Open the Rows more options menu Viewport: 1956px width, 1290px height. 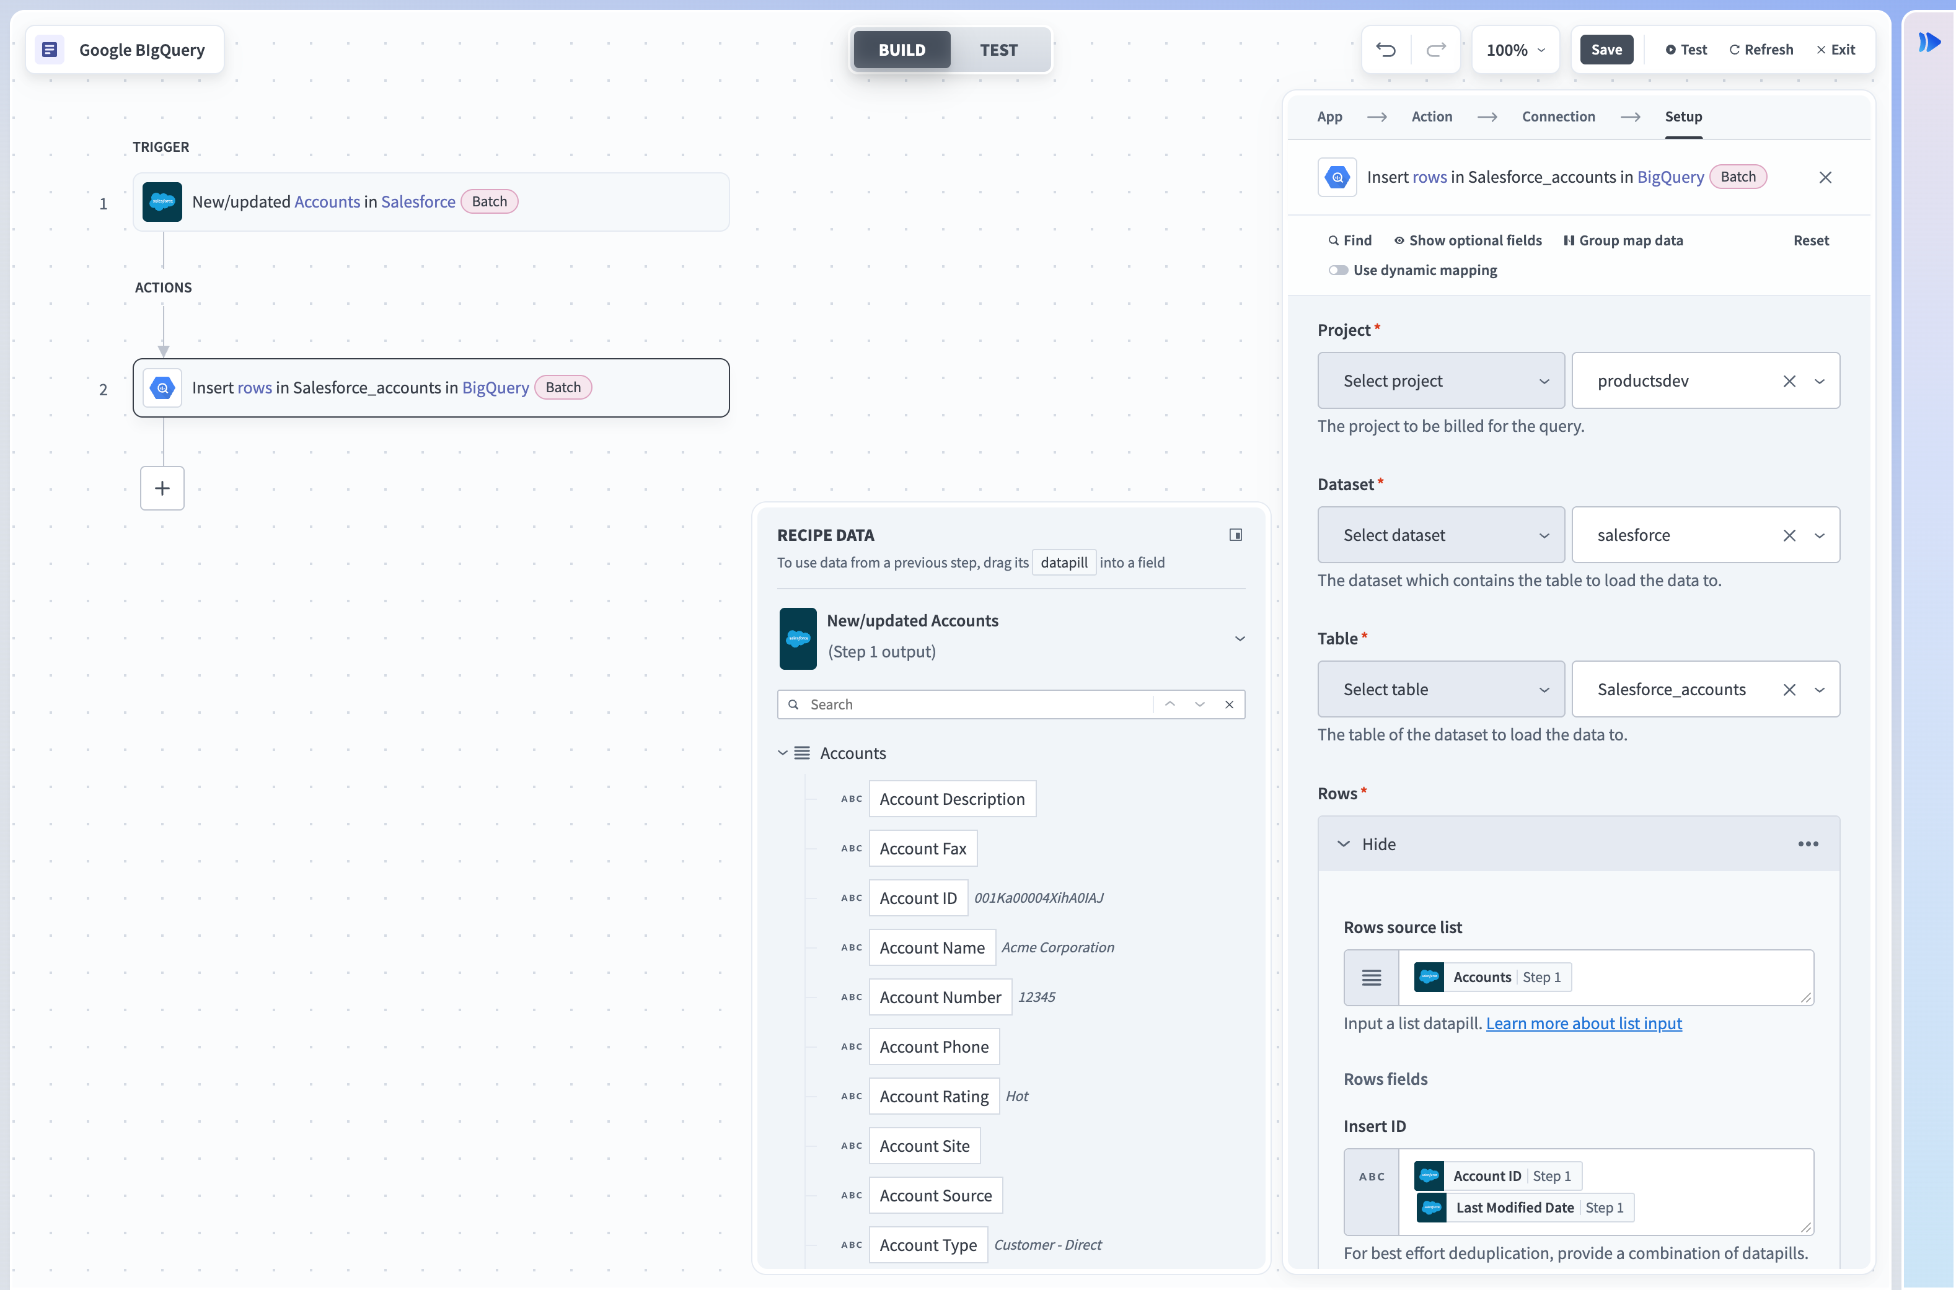pyautogui.click(x=1808, y=844)
